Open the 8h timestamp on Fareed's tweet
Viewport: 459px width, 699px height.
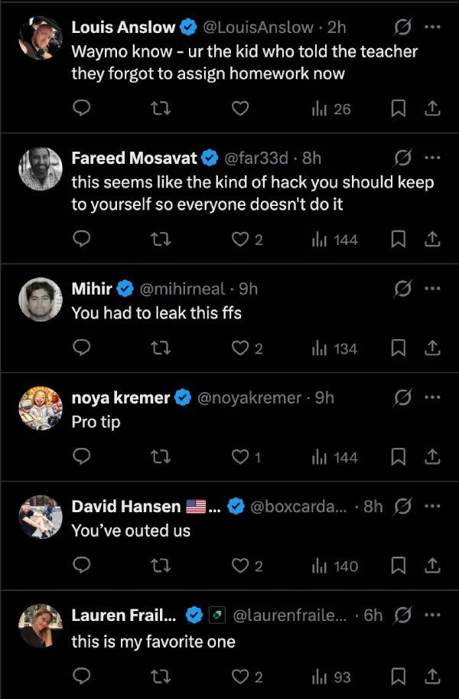point(311,158)
